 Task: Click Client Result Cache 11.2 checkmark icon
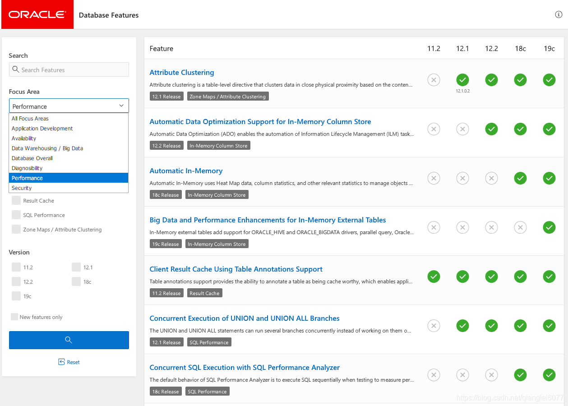click(434, 277)
